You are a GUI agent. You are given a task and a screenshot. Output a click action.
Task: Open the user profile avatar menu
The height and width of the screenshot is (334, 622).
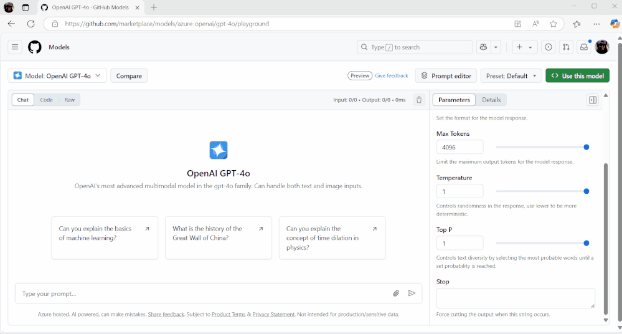[x=602, y=47]
